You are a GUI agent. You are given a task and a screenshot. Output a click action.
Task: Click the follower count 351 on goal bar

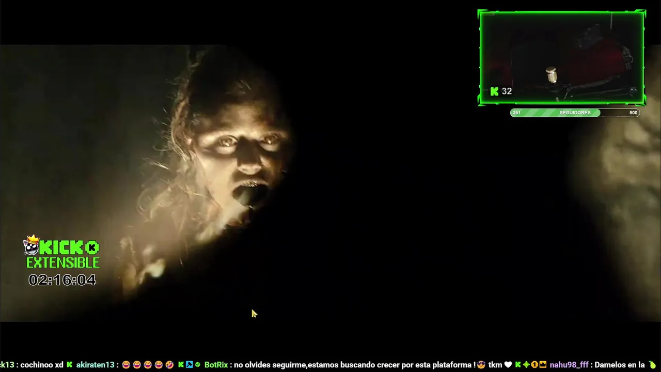click(x=516, y=113)
